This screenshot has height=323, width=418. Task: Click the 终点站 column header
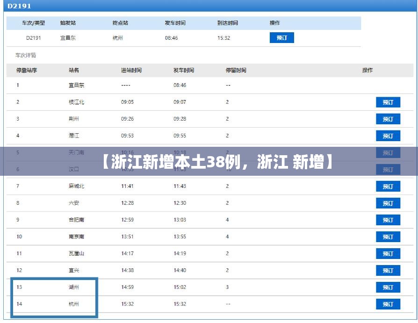click(x=120, y=23)
